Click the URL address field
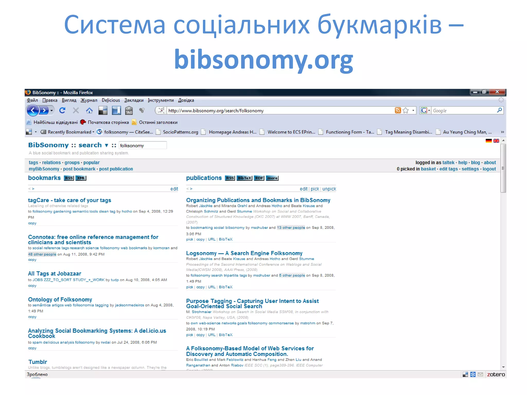The width and height of the screenshot is (527, 395). 280,111
